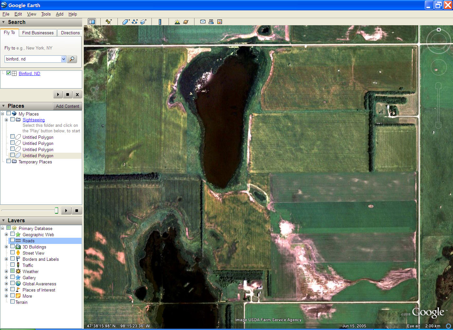
Task: Click the Email envelope icon
Action: [x=203, y=22]
